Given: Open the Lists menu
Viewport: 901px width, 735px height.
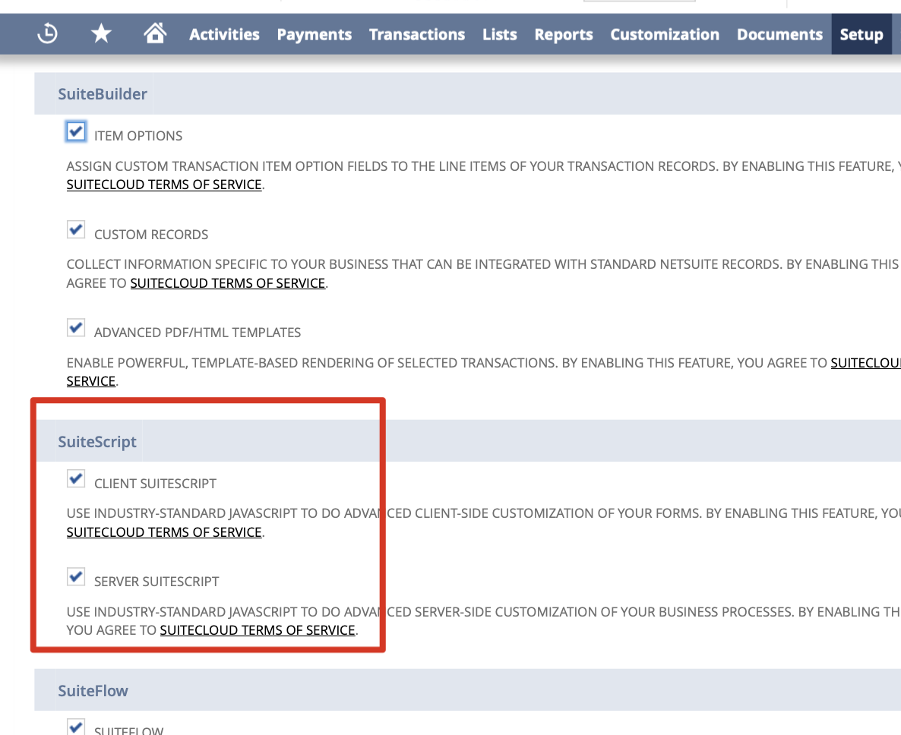Looking at the screenshot, I should point(500,34).
